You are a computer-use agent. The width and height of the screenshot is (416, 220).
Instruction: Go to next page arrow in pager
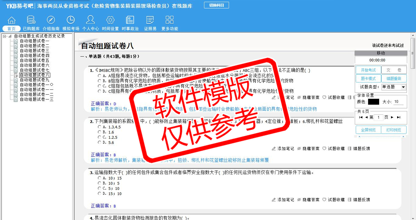[x=392, y=117]
